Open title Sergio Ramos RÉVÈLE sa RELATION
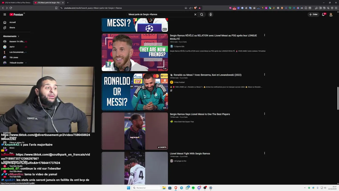Viewport: 339px width, 191px height. click(213, 37)
